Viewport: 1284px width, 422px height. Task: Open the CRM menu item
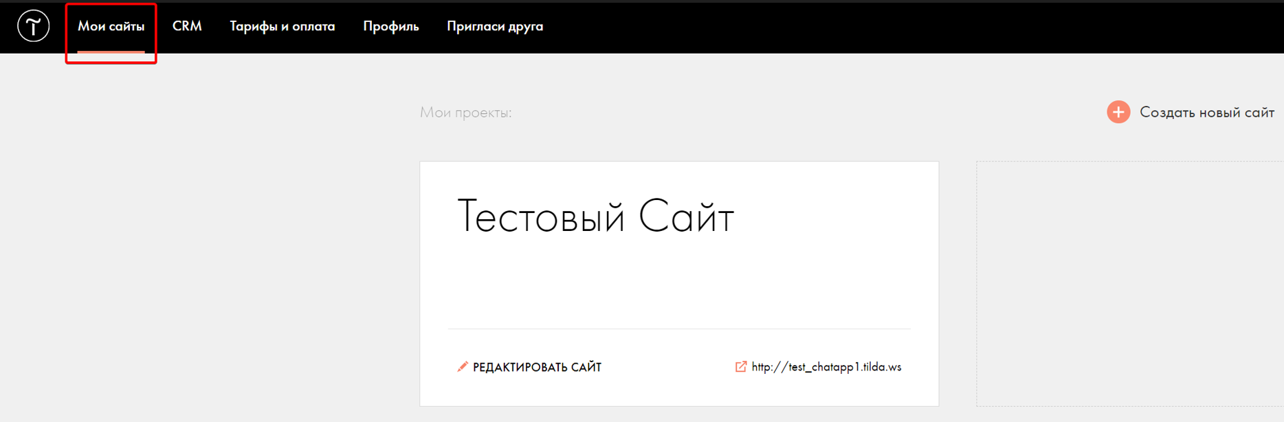coord(187,26)
